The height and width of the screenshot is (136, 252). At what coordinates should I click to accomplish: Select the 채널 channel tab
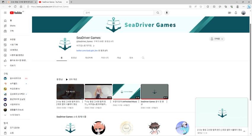pos(119,58)
